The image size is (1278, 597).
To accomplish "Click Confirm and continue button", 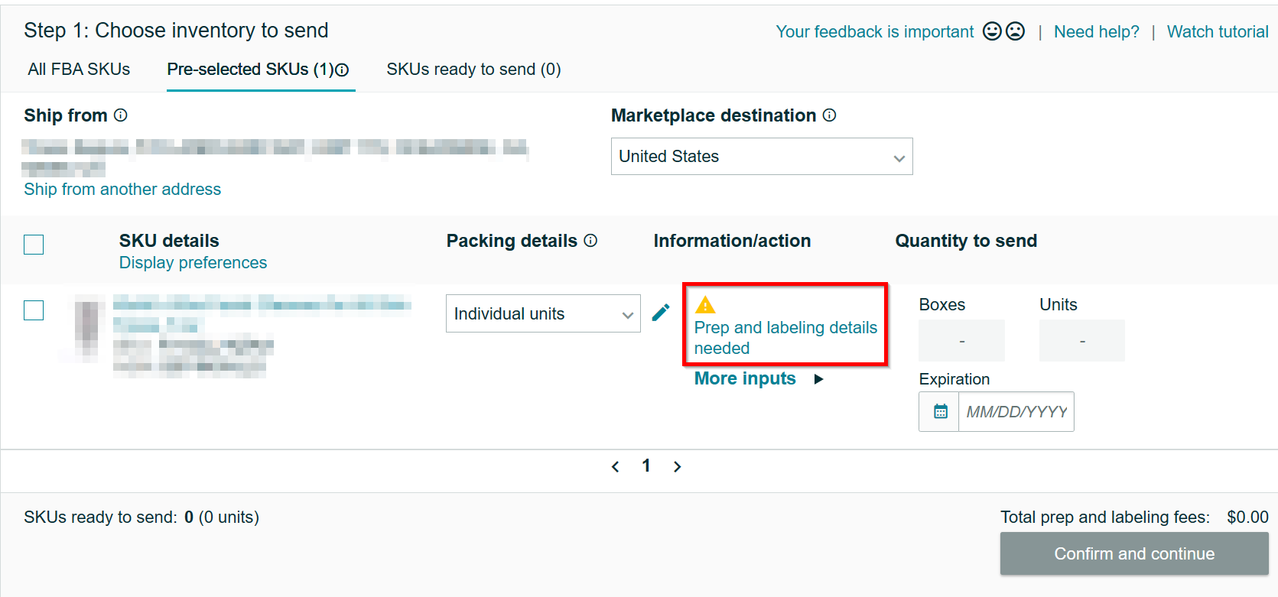I will (1133, 553).
